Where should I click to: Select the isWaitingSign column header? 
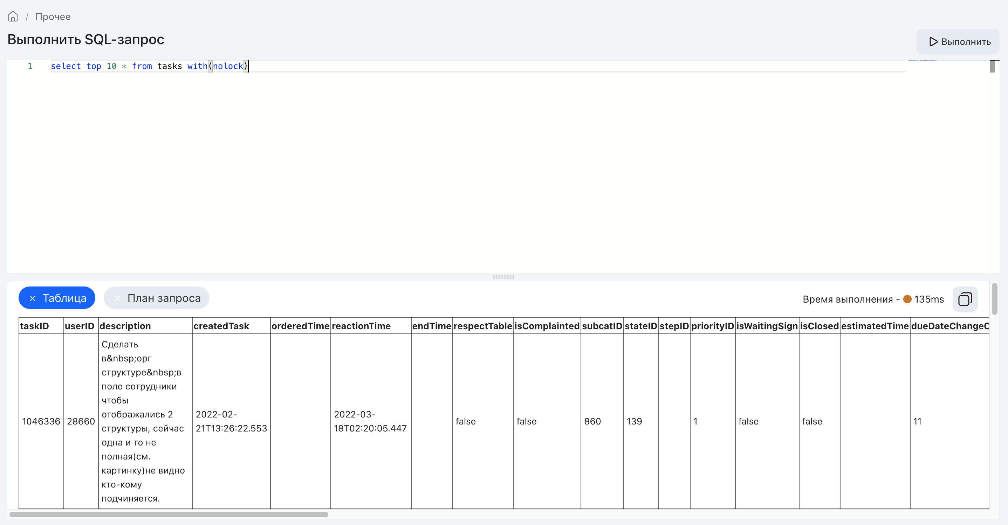click(767, 326)
